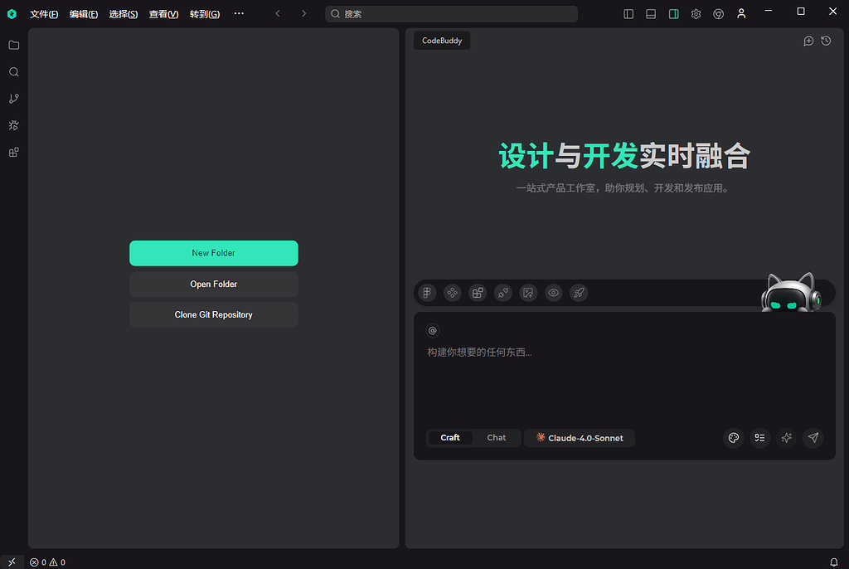Click the eye preview icon
The image size is (849, 569).
(x=553, y=293)
